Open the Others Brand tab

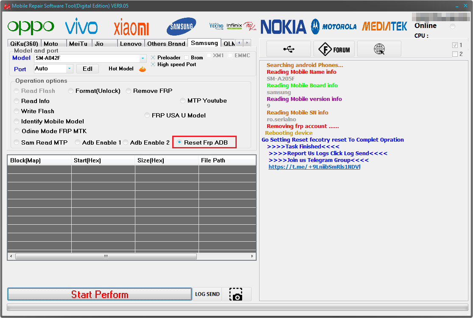[x=166, y=44]
